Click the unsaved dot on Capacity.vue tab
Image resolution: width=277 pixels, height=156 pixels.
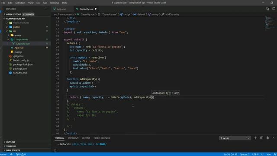point(96,9)
